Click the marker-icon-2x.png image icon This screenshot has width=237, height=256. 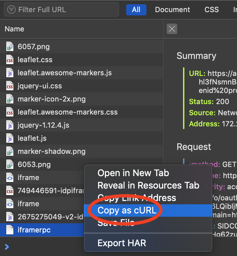[10, 99]
